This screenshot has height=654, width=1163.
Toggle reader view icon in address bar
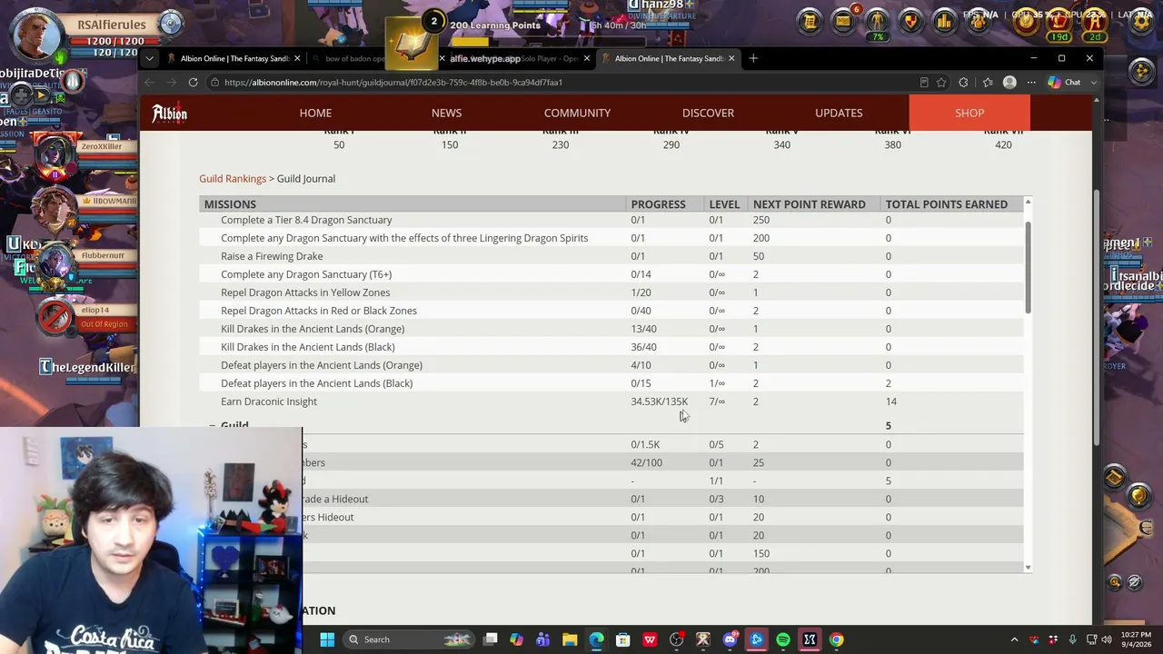(x=924, y=82)
